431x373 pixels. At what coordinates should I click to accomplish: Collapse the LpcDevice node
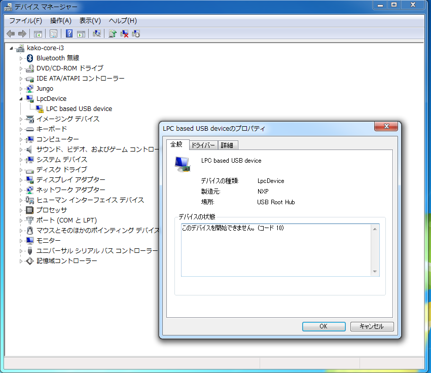coord(21,99)
